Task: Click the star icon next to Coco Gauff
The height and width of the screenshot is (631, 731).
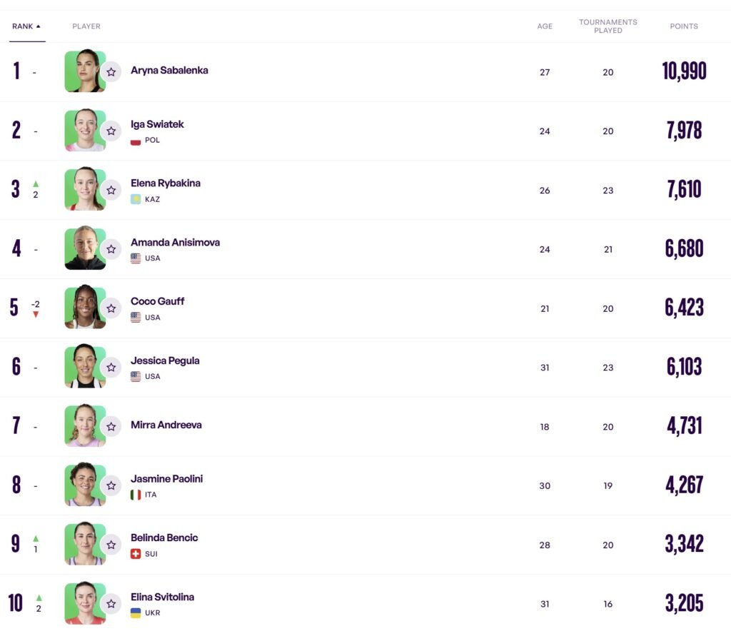Action: [x=111, y=308]
